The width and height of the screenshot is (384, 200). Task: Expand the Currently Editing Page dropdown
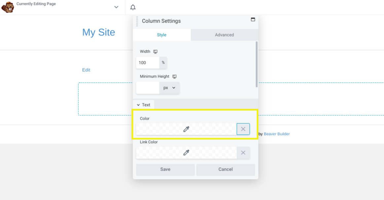tap(116, 7)
